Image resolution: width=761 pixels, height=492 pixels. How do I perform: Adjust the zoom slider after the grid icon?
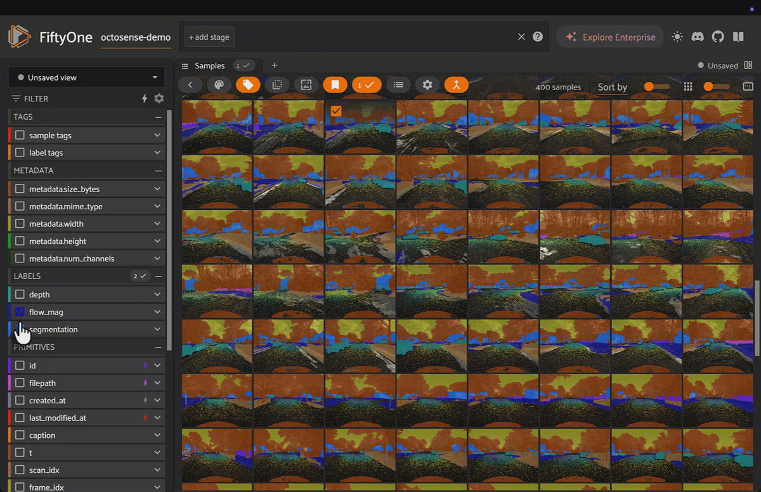717,86
